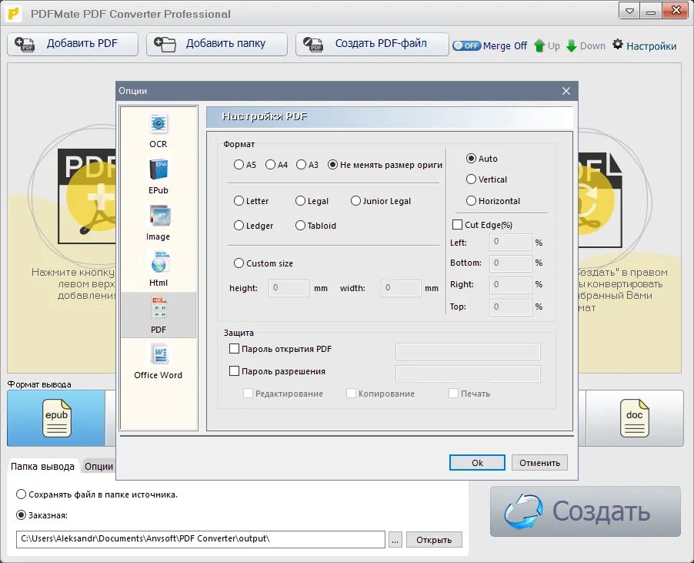Click the Left margin percent field
This screenshot has width=694, height=563.
[x=510, y=242]
